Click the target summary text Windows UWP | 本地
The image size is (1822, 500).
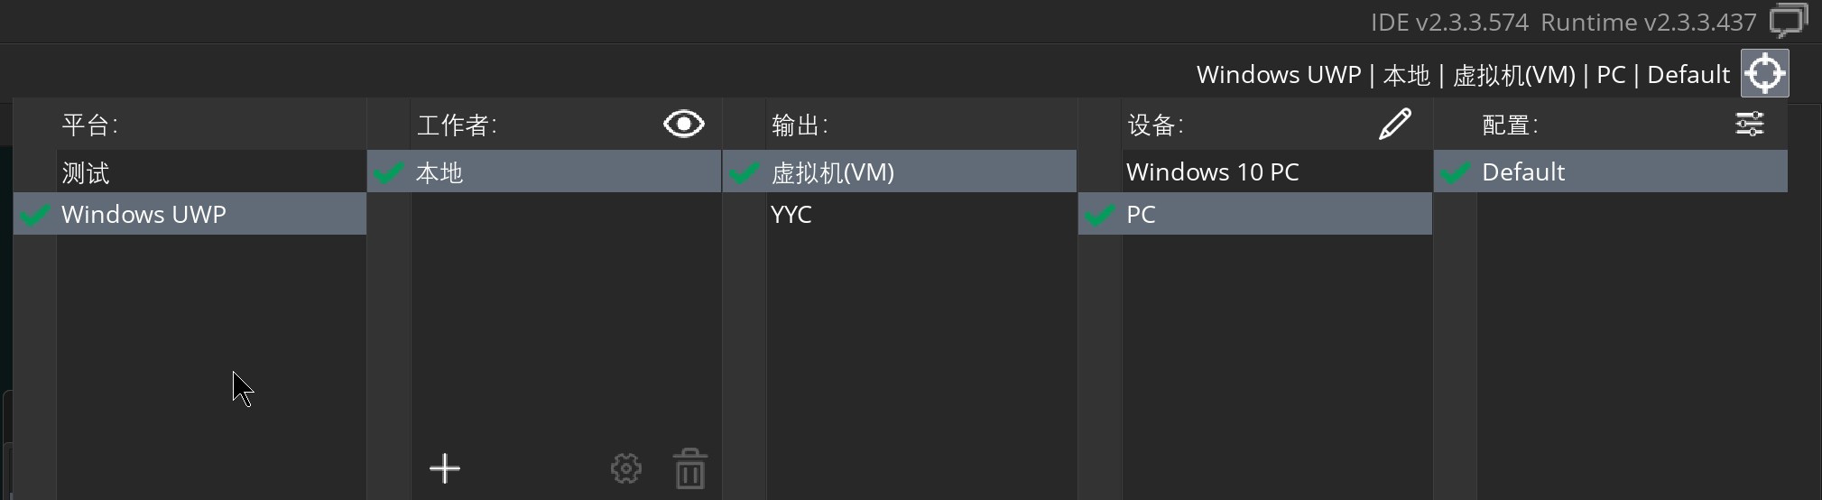[x=1462, y=75]
